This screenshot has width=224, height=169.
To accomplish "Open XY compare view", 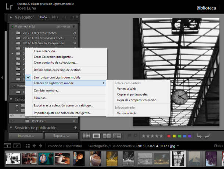I will 106,136.
